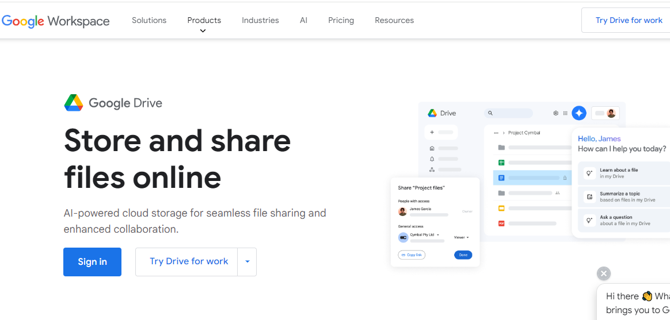Image resolution: width=670 pixels, height=320 pixels.
Task: Click the Project Cymbal breadcrumb
Action: [524, 133]
